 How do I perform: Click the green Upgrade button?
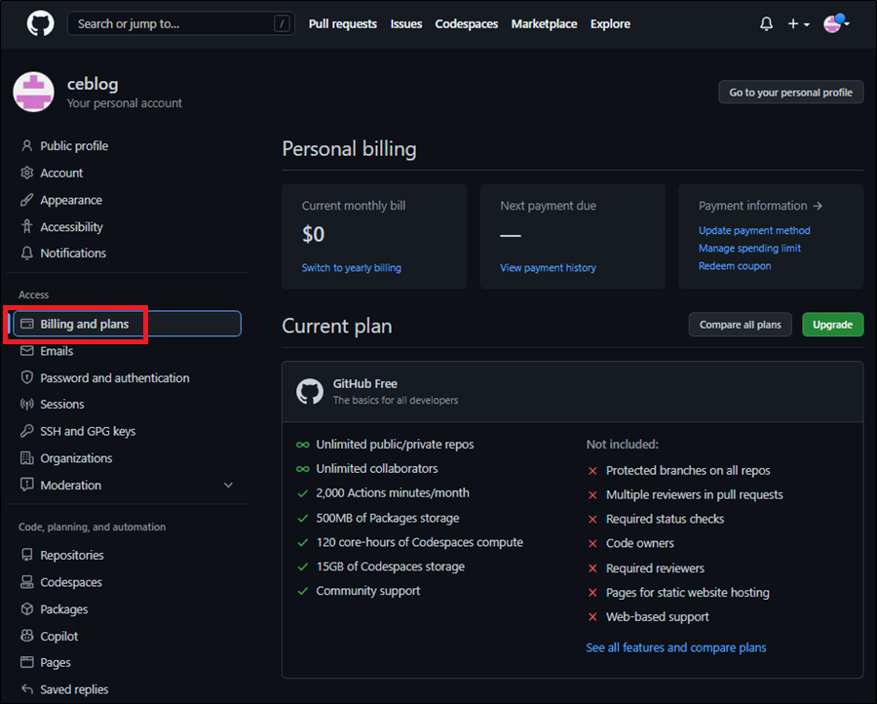[833, 325]
